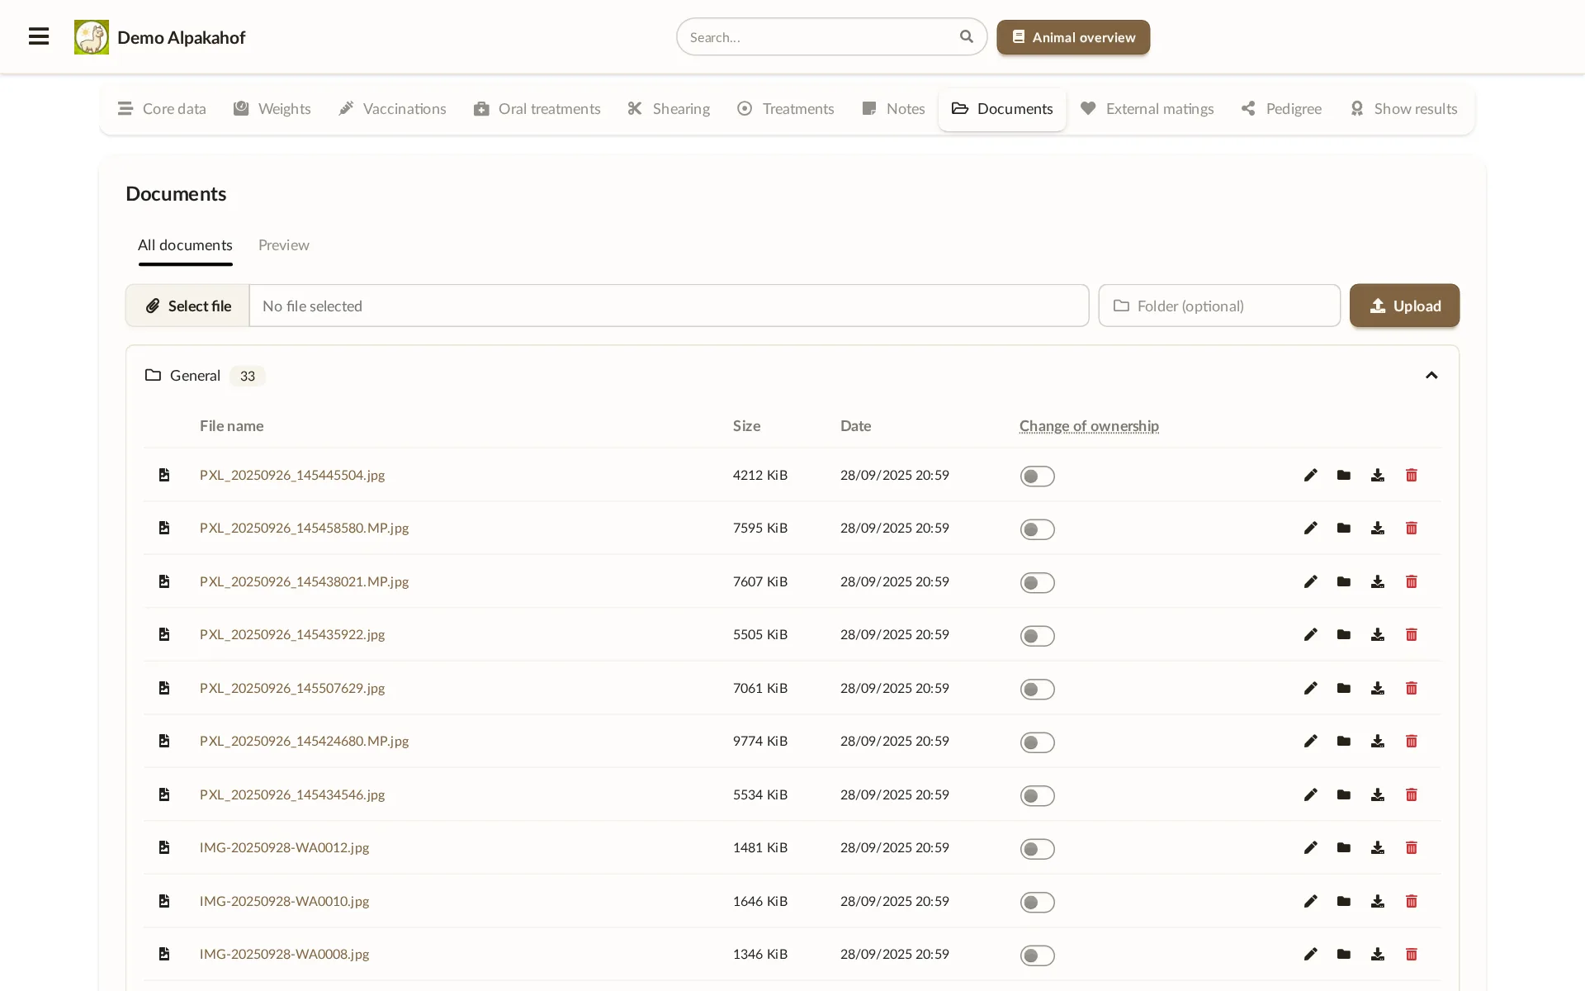Switch to the Preview tab
Viewport: 1585px width, 991px height.
point(283,245)
